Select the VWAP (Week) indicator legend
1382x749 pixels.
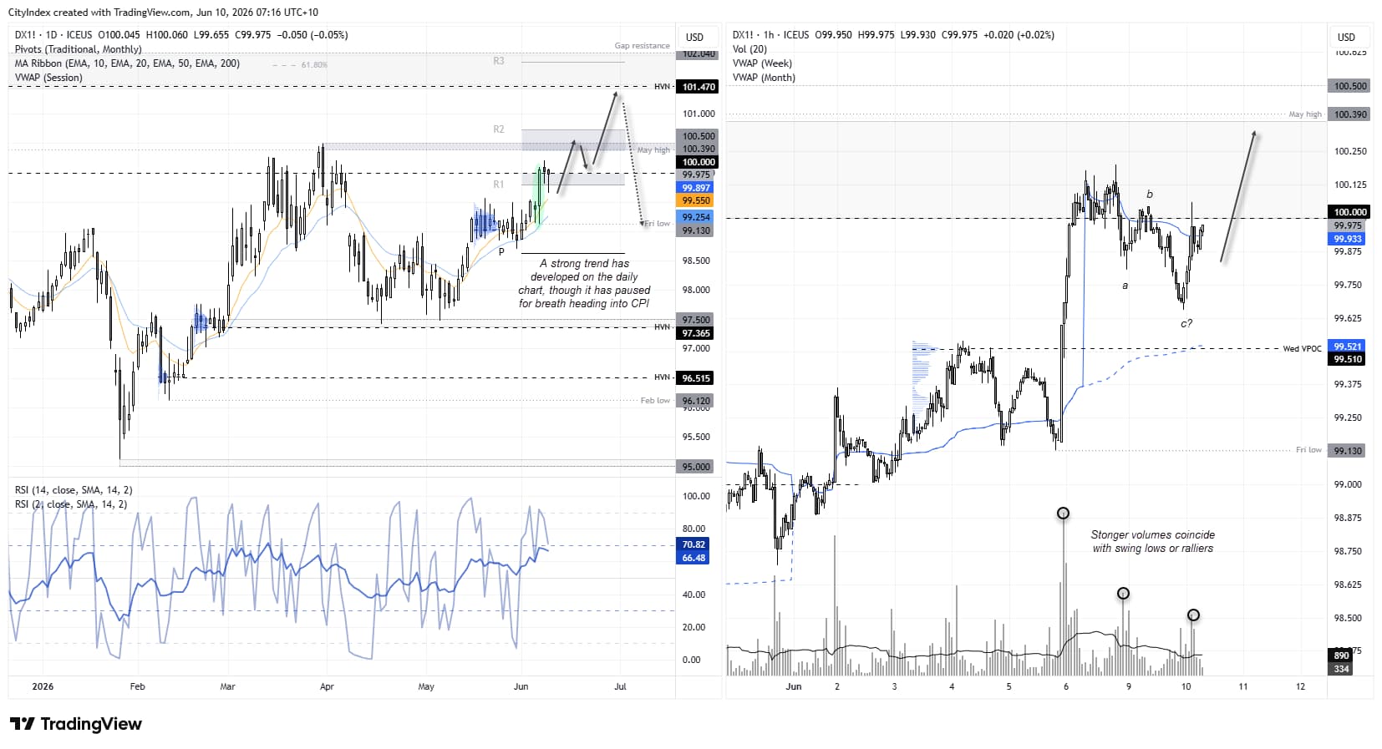tap(762, 63)
